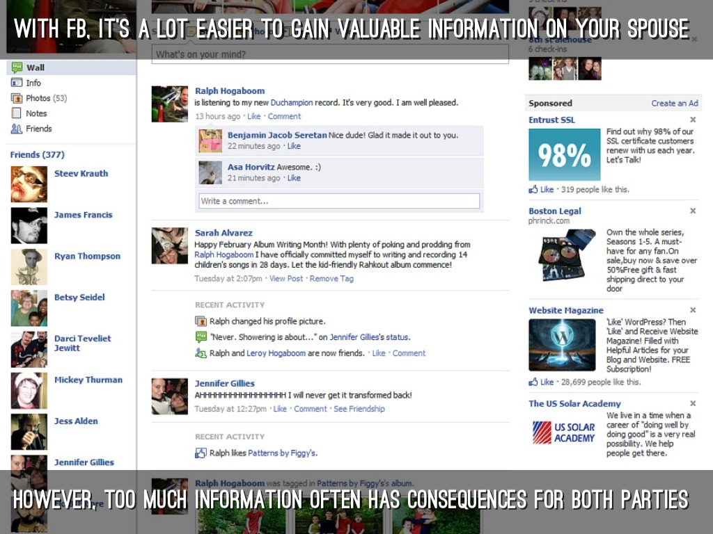Open the Wall tab in sidebar
Image resolution: width=713 pixels, height=534 pixels.
tap(35, 67)
